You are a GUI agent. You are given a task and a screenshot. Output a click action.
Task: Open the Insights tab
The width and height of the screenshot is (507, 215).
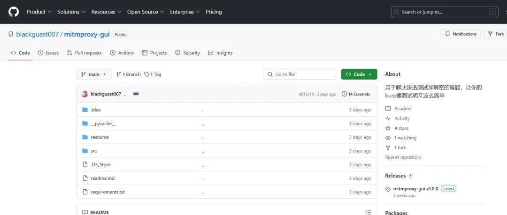220,53
